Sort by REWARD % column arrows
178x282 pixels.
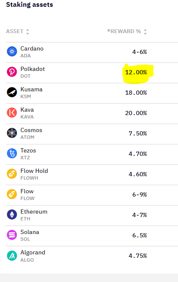145,32
